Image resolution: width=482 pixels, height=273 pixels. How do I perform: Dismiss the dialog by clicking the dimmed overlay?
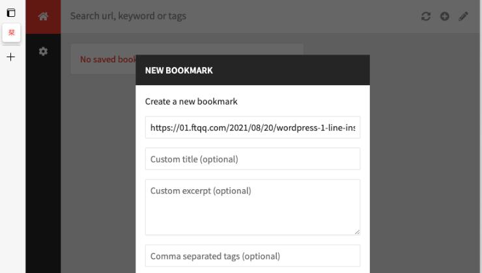(424, 153)
